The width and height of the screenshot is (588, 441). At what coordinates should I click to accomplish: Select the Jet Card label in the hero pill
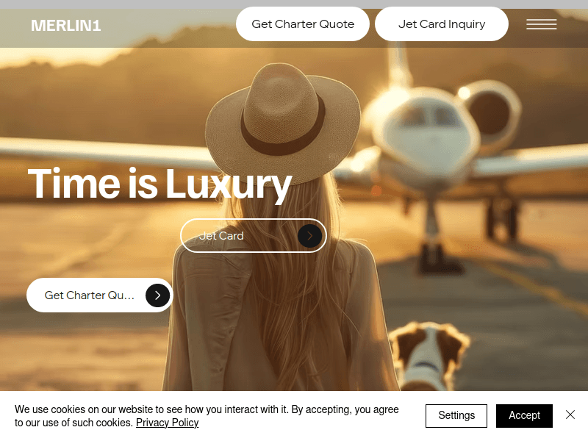pos(221,235)
